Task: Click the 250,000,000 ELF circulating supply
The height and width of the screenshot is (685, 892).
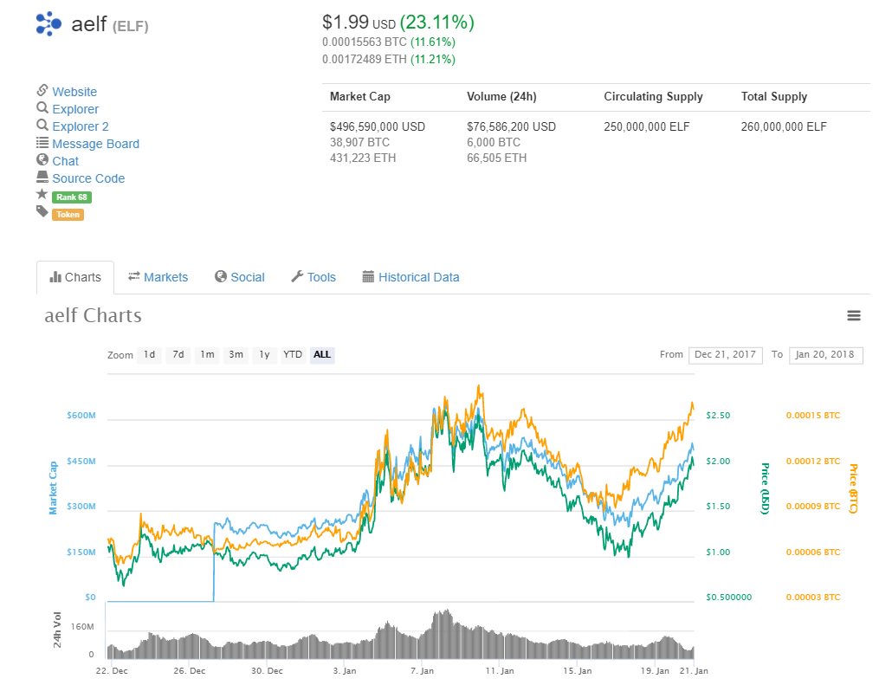Action: [647, 127]
